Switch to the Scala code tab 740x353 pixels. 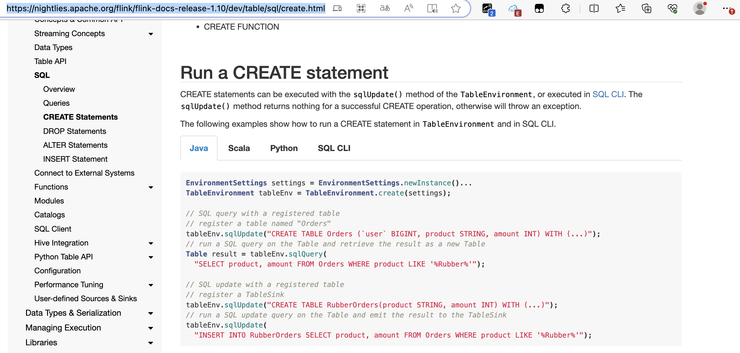point(239,148)
